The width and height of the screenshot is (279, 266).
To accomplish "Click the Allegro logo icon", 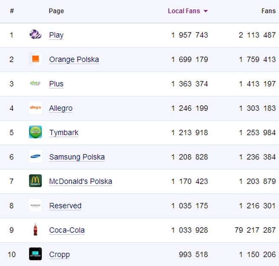I will click(x=35, y=108).
